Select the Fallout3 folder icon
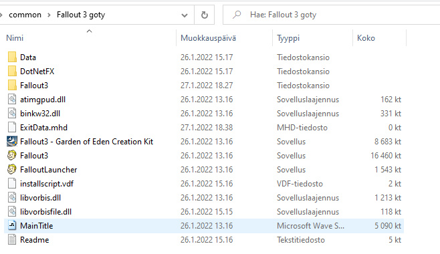The height and width of the screenshot is (254, 440). tap(12, 86)
